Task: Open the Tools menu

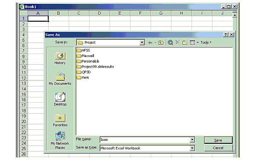Action: click(x=206, y=43)
